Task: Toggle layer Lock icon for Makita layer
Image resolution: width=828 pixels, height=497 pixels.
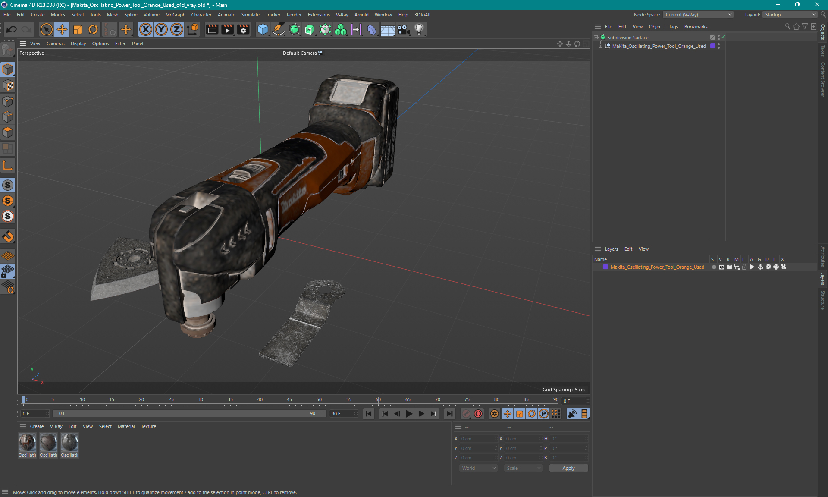Action: (x=744, y=267)
